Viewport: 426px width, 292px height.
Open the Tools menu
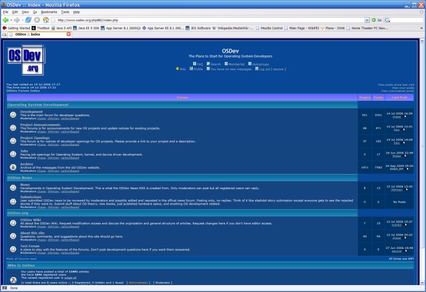click(x=65, y=12)
